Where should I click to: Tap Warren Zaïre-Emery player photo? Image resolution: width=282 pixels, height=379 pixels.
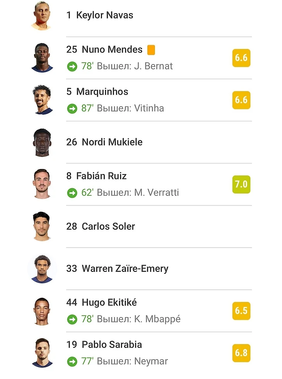[x=42, y=269]
